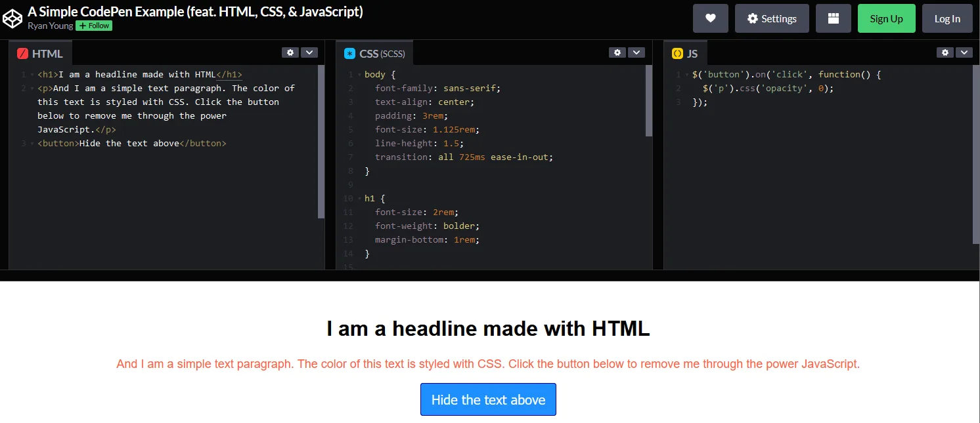
Task: Click the Ryan Young author link
Action: (x=50, y=26)
